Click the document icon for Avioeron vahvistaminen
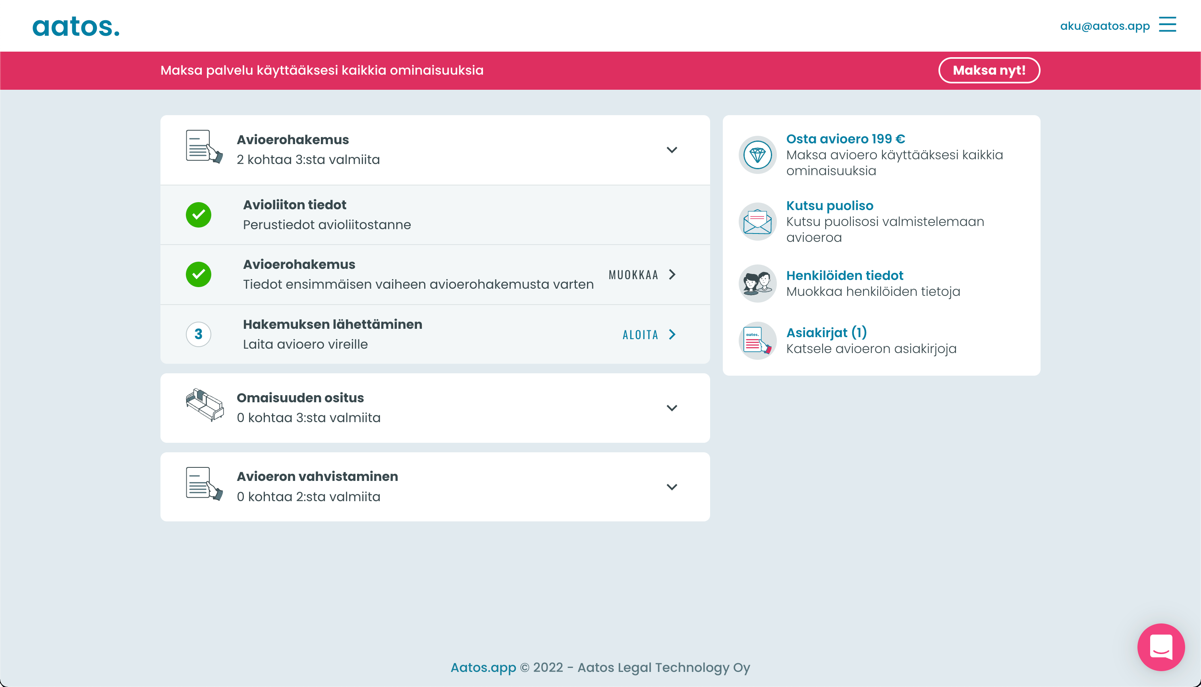1201x687 pixels. click(x=204, y=484)
